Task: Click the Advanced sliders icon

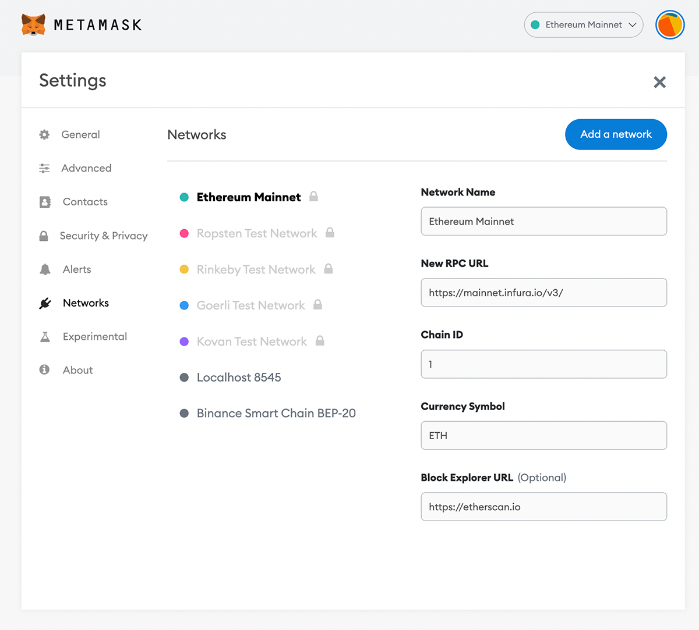Action: pos(44,168)
